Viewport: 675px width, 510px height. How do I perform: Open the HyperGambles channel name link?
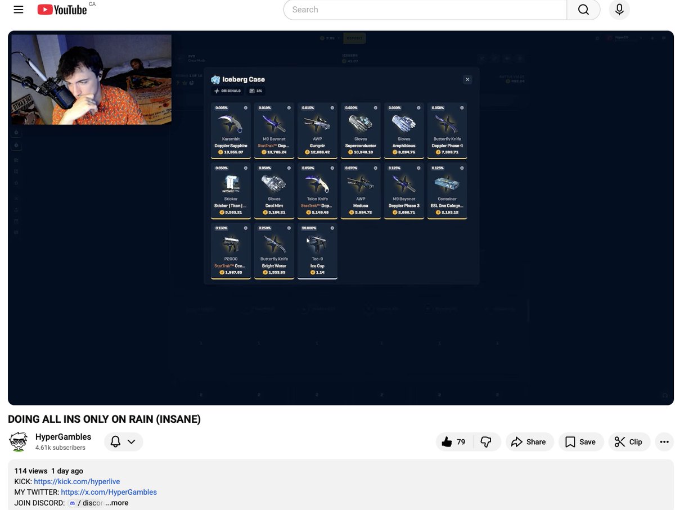point(63,437)
